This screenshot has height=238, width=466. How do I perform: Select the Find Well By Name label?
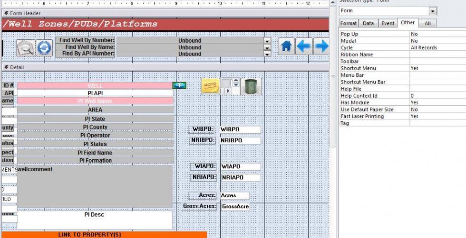(x=85, y=47)
